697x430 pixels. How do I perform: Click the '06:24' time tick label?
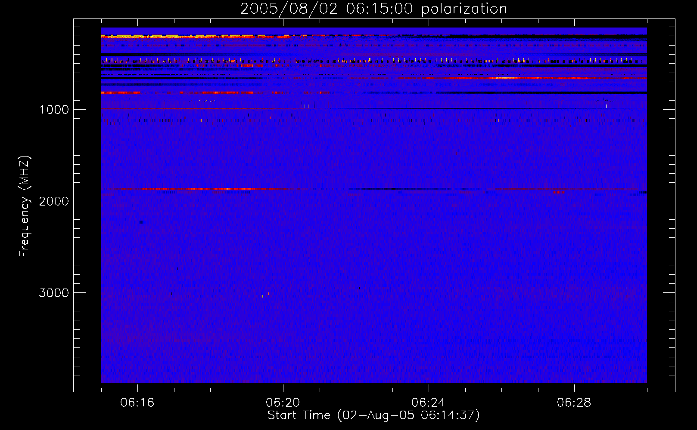click(x=429, y=403)
